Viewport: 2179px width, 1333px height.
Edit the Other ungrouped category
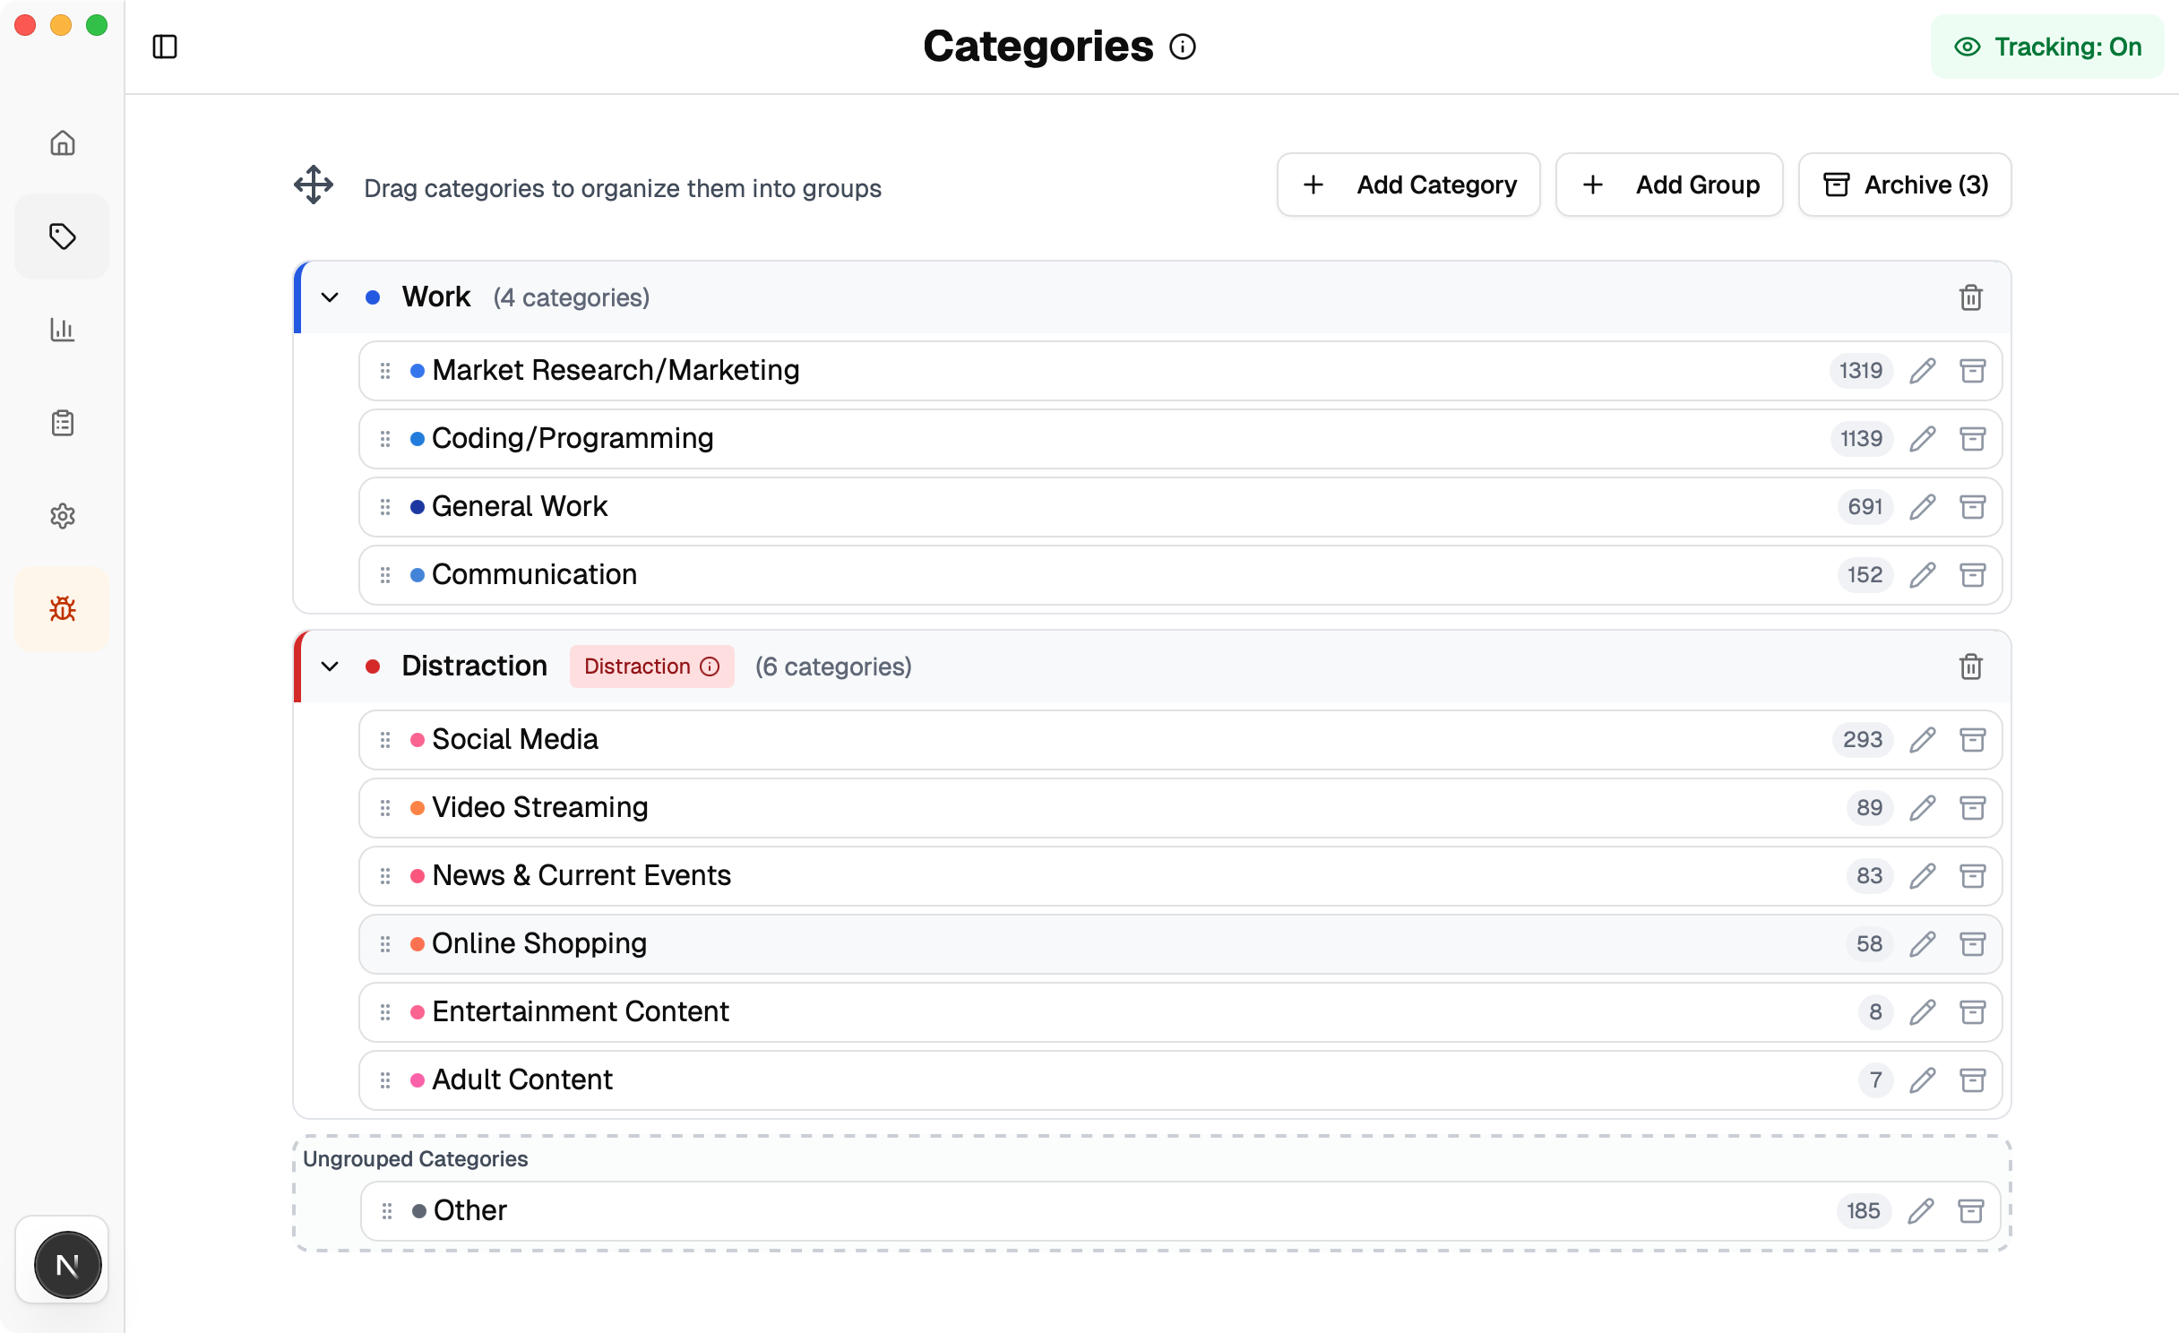1920,1210
